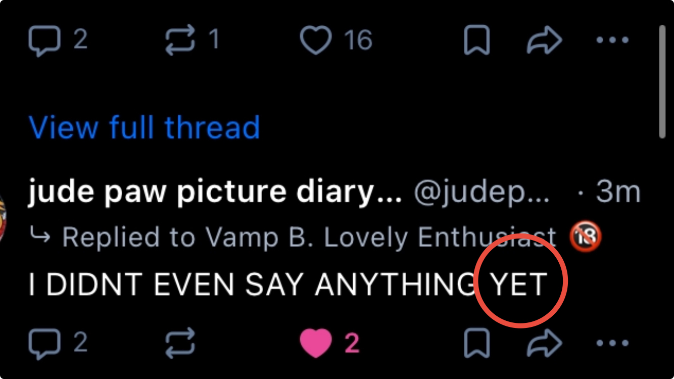Click the @judep handle

pyautogui.click(x=482, y=193)
